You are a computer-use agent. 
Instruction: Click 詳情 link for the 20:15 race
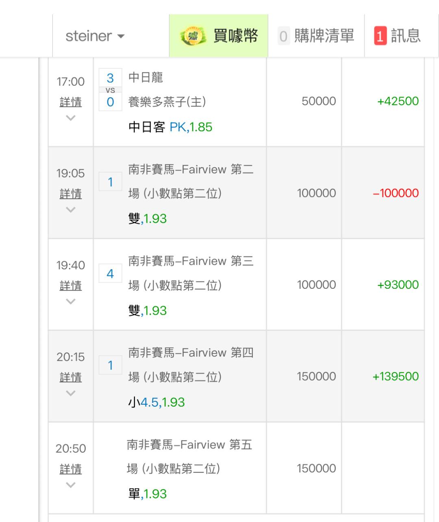(x=71, y=377)
